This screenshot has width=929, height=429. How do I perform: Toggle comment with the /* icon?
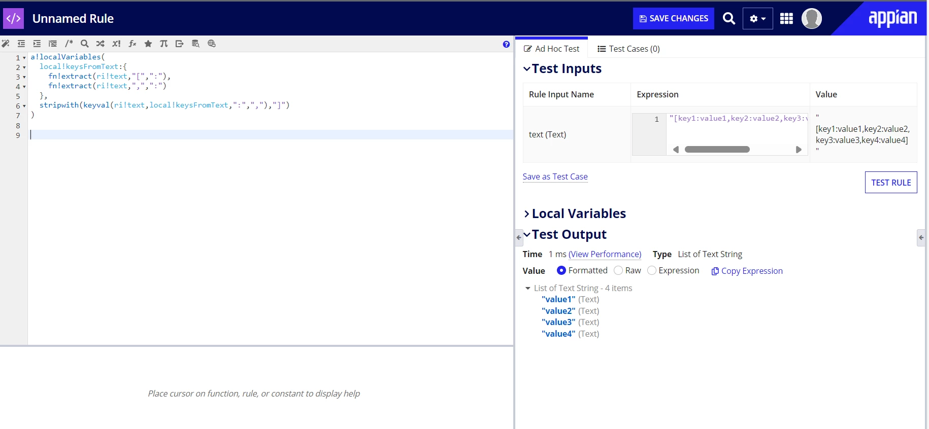(69, 44)
